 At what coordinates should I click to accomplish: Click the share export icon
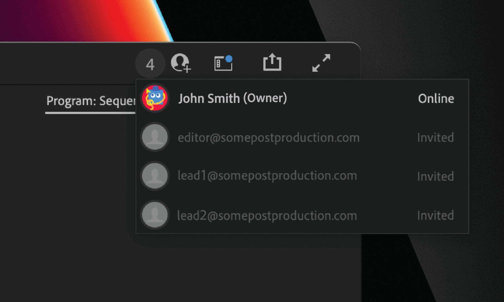272,63
